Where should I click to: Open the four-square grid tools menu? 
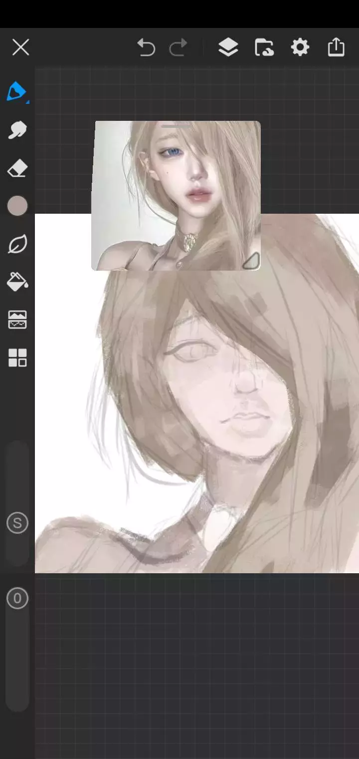coord(17,358)
